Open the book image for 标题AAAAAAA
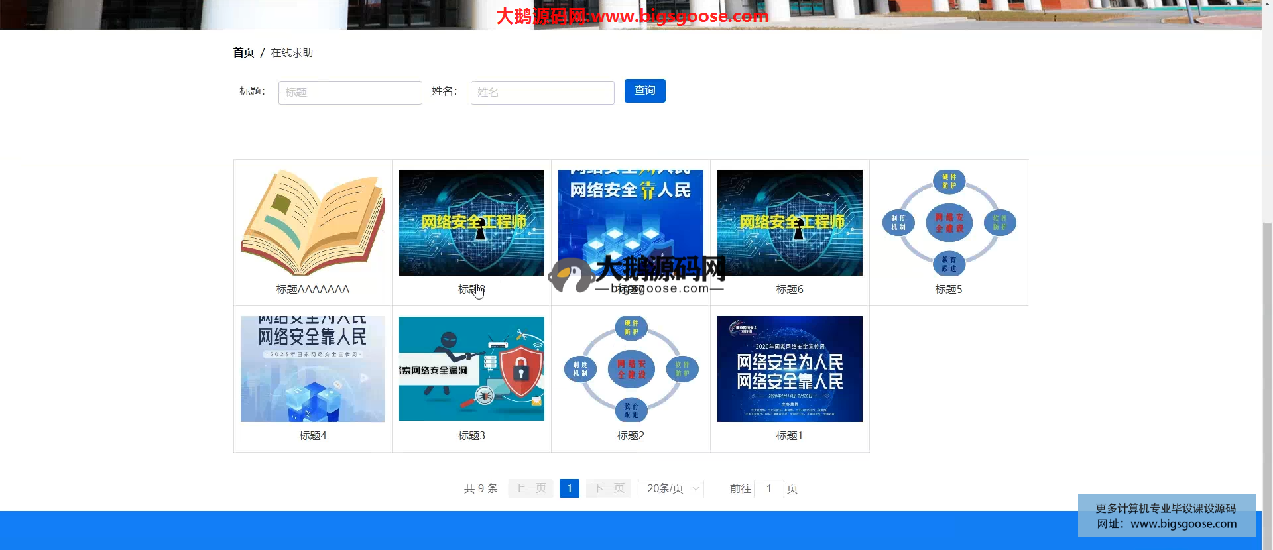 tap(312, 222)
